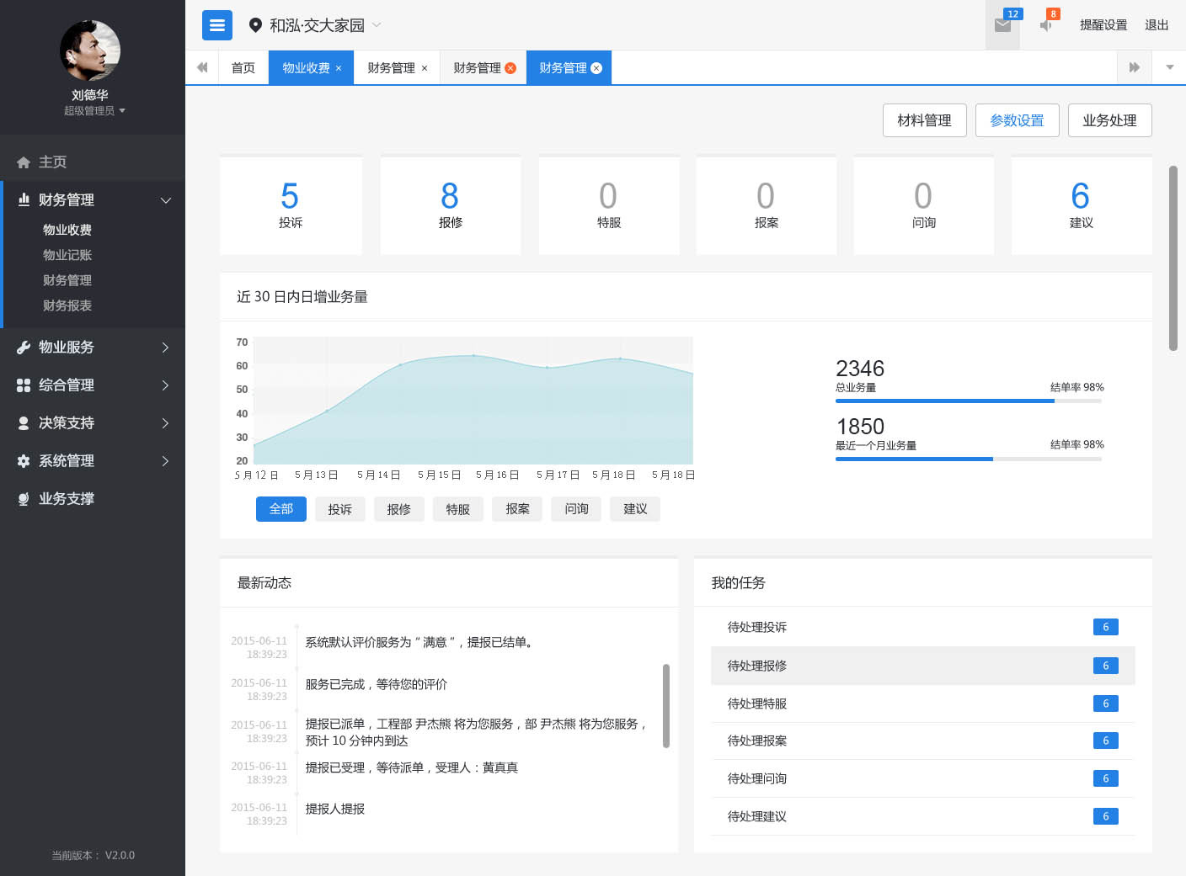Toggle the hamburger menu button

tap(216, 25)
